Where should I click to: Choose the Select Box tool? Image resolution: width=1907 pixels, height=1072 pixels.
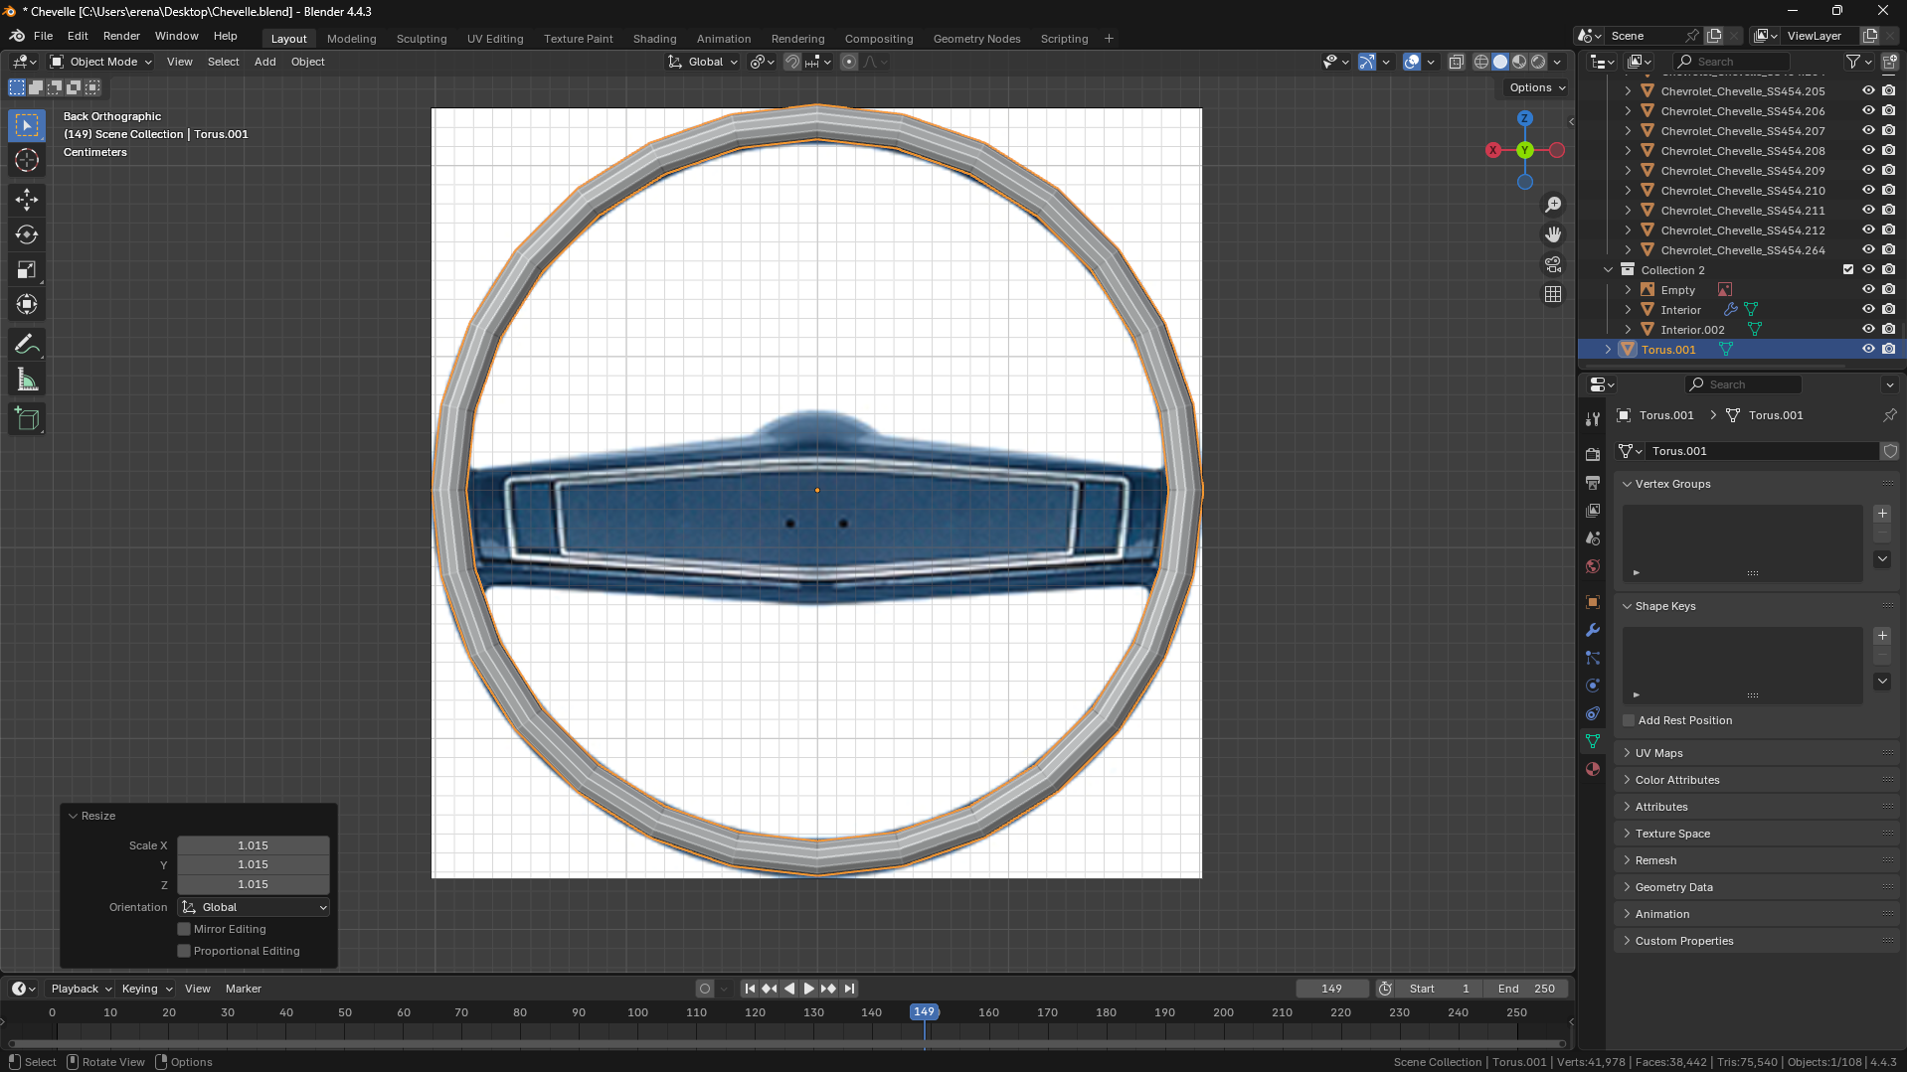pyautogui.click(x=27, y=125)
